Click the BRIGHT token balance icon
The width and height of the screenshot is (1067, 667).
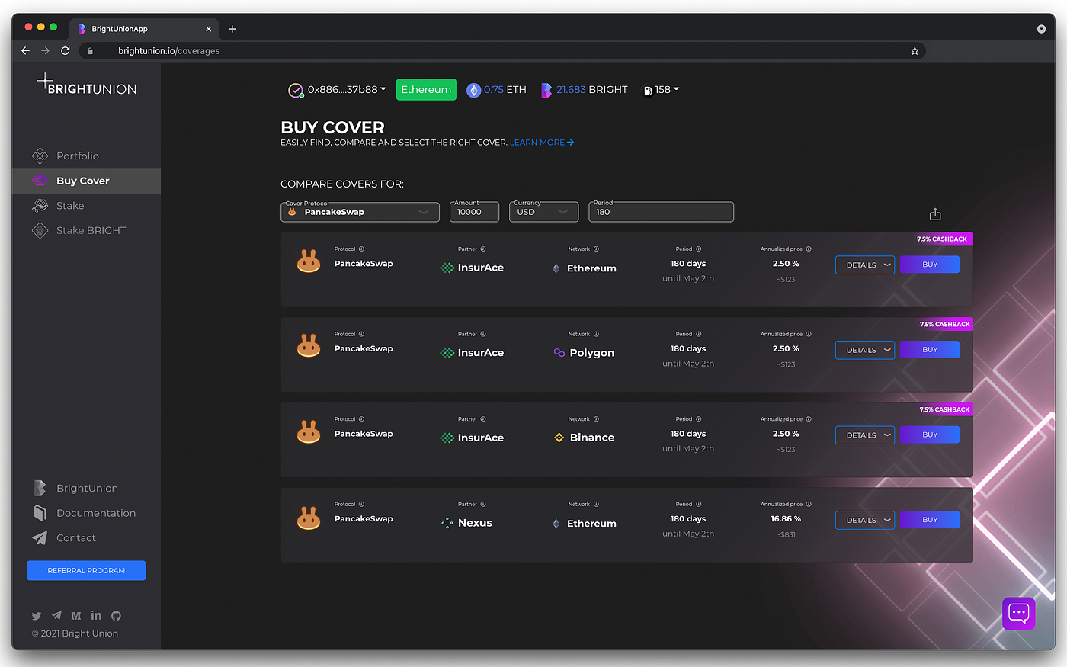click(546, 90)
